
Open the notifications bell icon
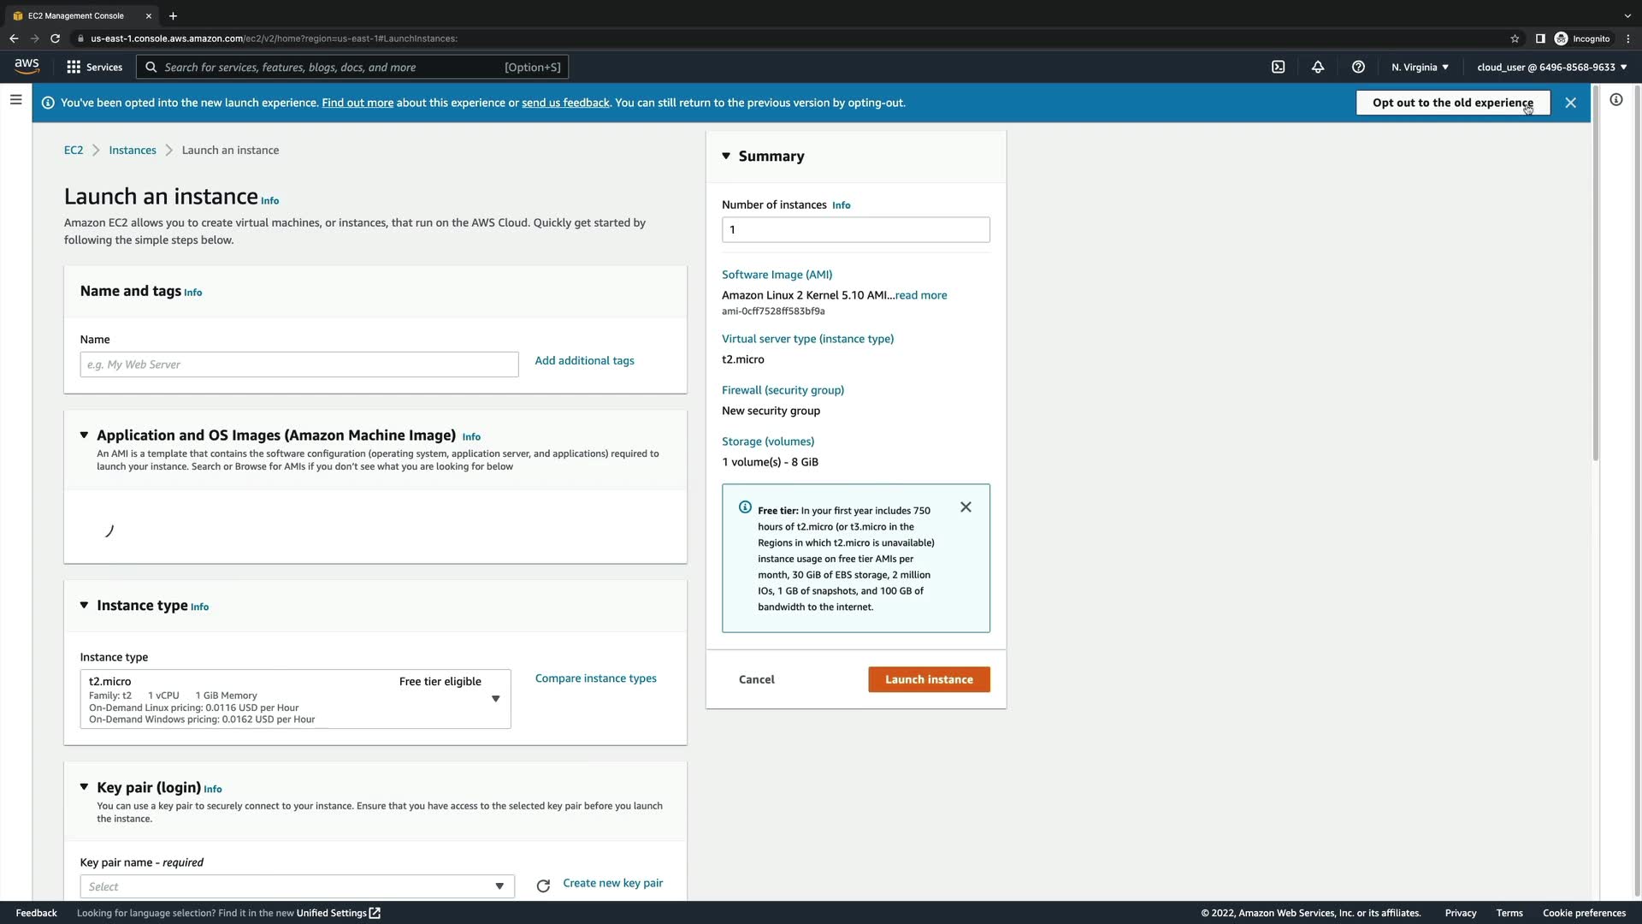[1318, 67]
